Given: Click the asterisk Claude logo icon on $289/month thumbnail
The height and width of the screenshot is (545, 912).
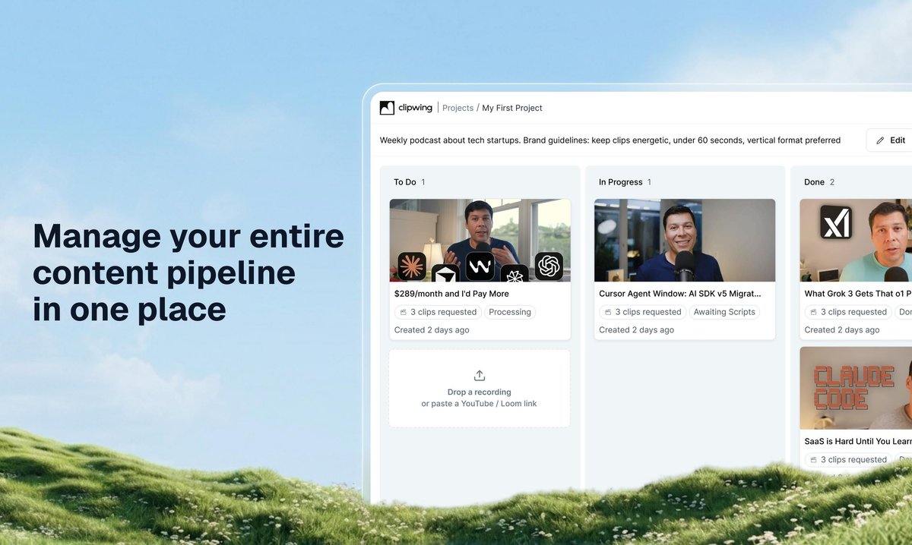Looking at the screenshot, I should (412, 266).
